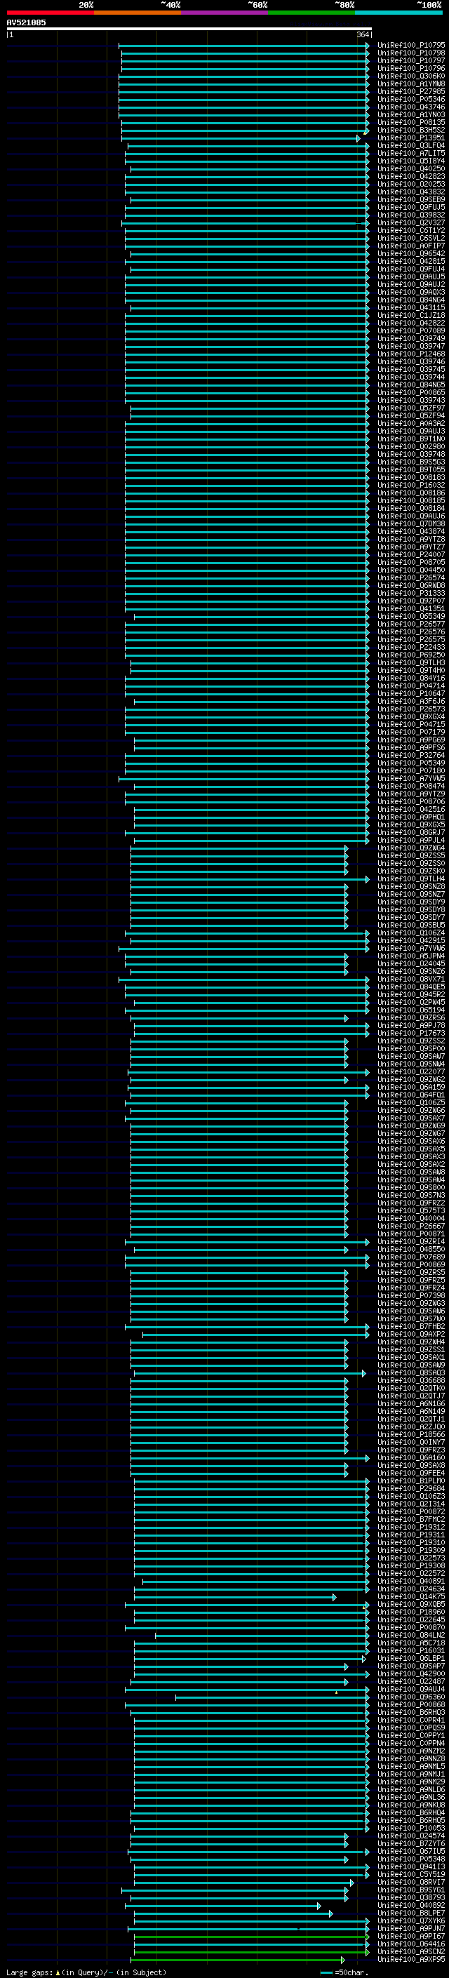Viewport: 449px width, 1978px height.
Task: Click the red 20% scale segment
Action: [x=50, y=13]
